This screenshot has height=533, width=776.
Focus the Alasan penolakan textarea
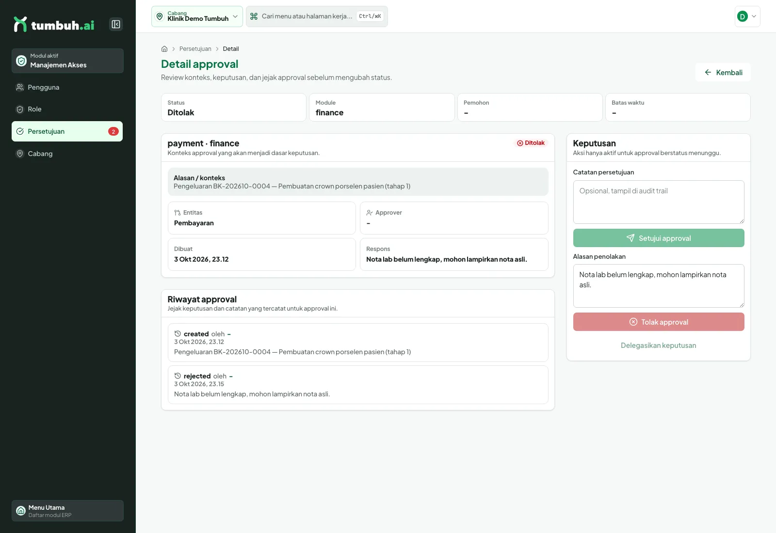click(x=659, y=286)
